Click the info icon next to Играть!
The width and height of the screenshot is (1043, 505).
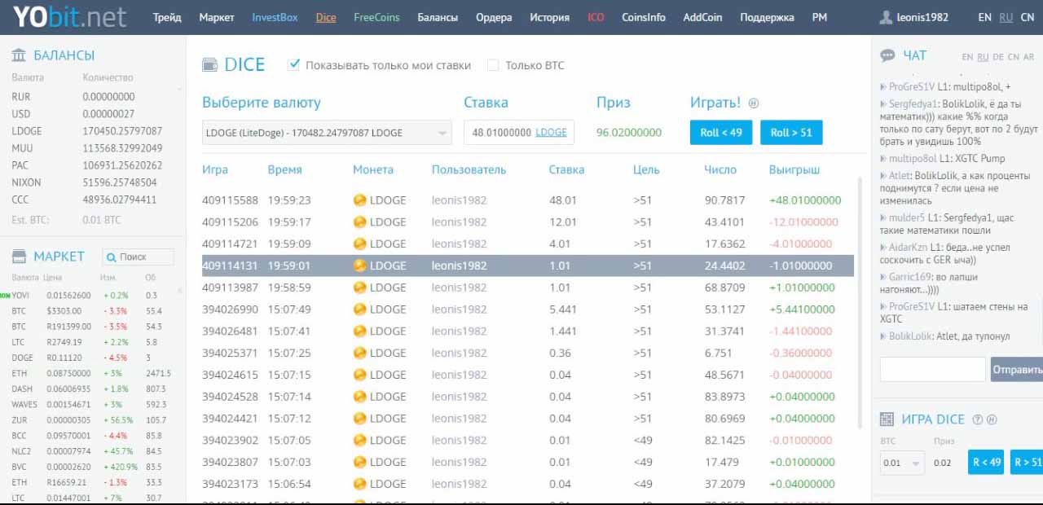click(x=753, y=103)
